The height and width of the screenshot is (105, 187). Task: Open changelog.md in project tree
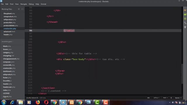(8, 56)
